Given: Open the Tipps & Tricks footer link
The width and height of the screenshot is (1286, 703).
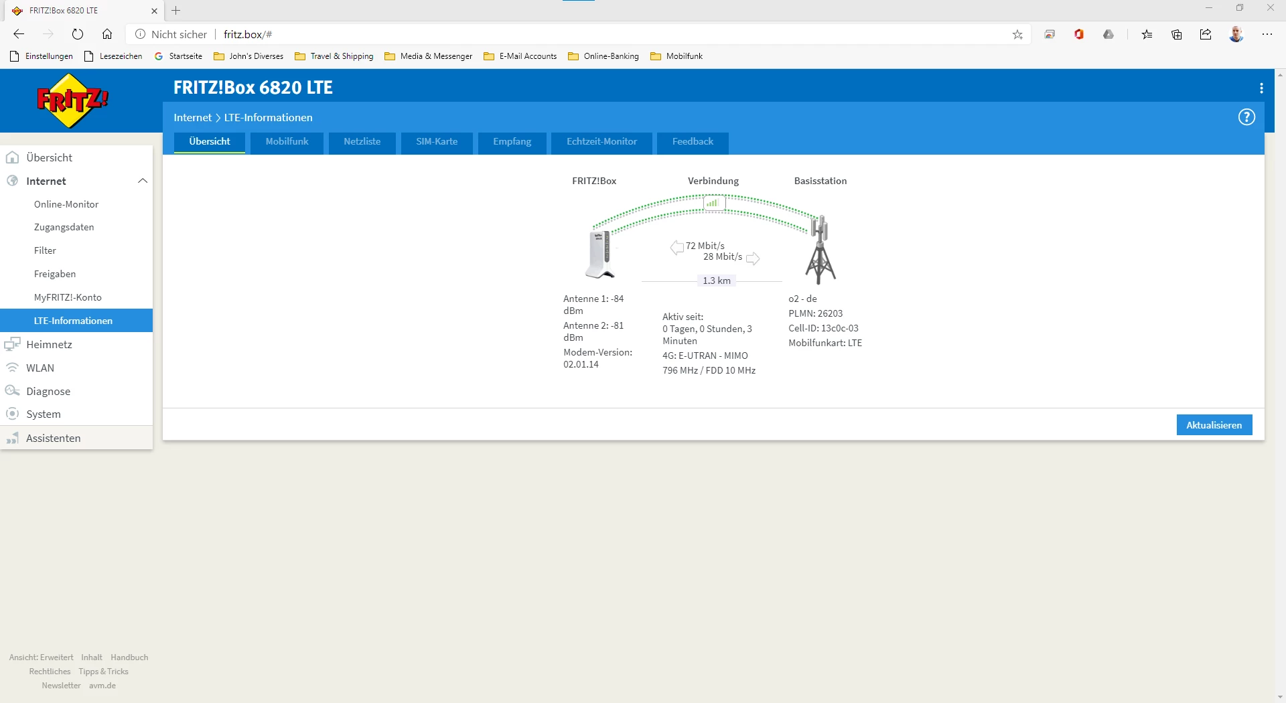Looking at the screenshot, I should click(103, 672).
